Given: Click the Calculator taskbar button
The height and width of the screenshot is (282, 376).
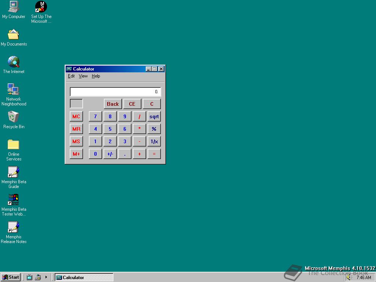Looking at the screenshot, I should point(84,278).
